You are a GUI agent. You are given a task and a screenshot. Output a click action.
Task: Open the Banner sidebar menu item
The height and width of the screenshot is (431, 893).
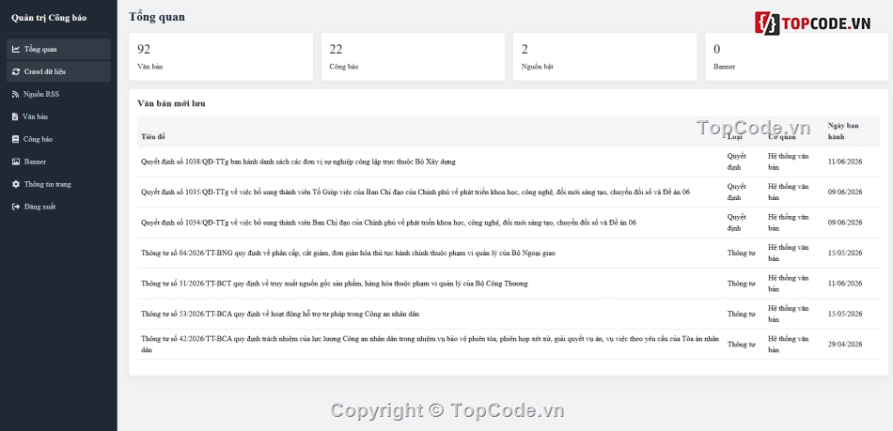[x=58, y=162]
